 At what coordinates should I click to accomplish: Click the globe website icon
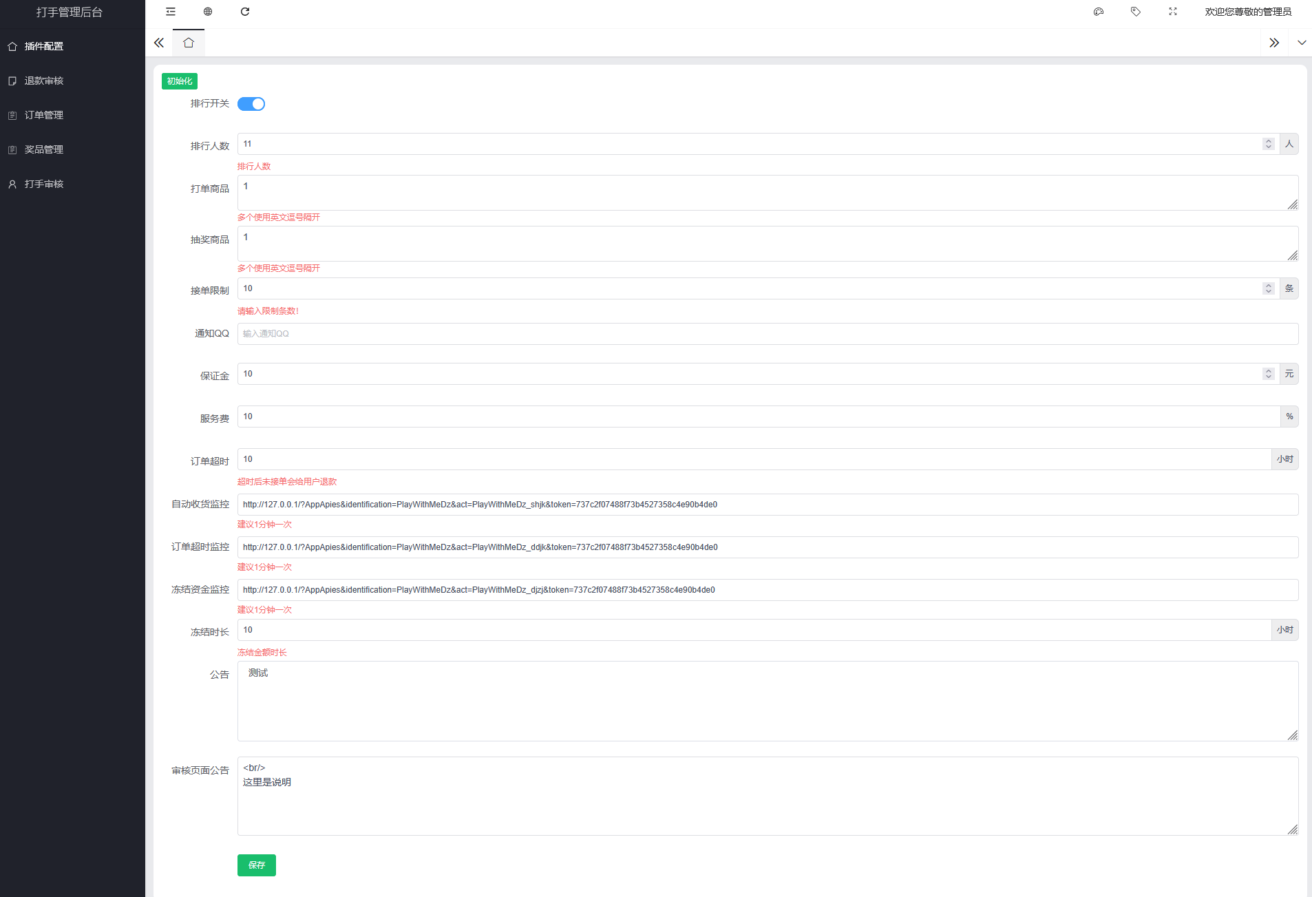[208, 12]
